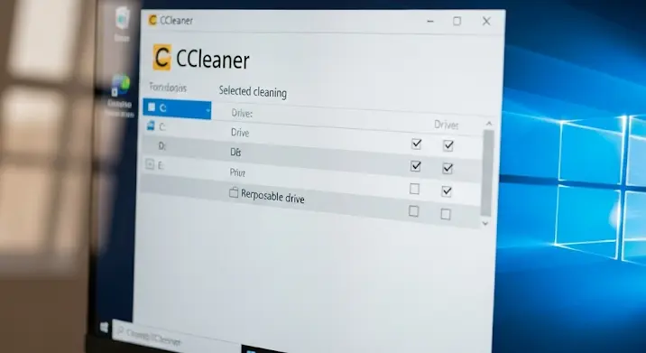The height and width of the screenshot is (353, 646).
Task: Uncheck the Priut row's checkbox under Drives column
Action: tap(447, 190)
